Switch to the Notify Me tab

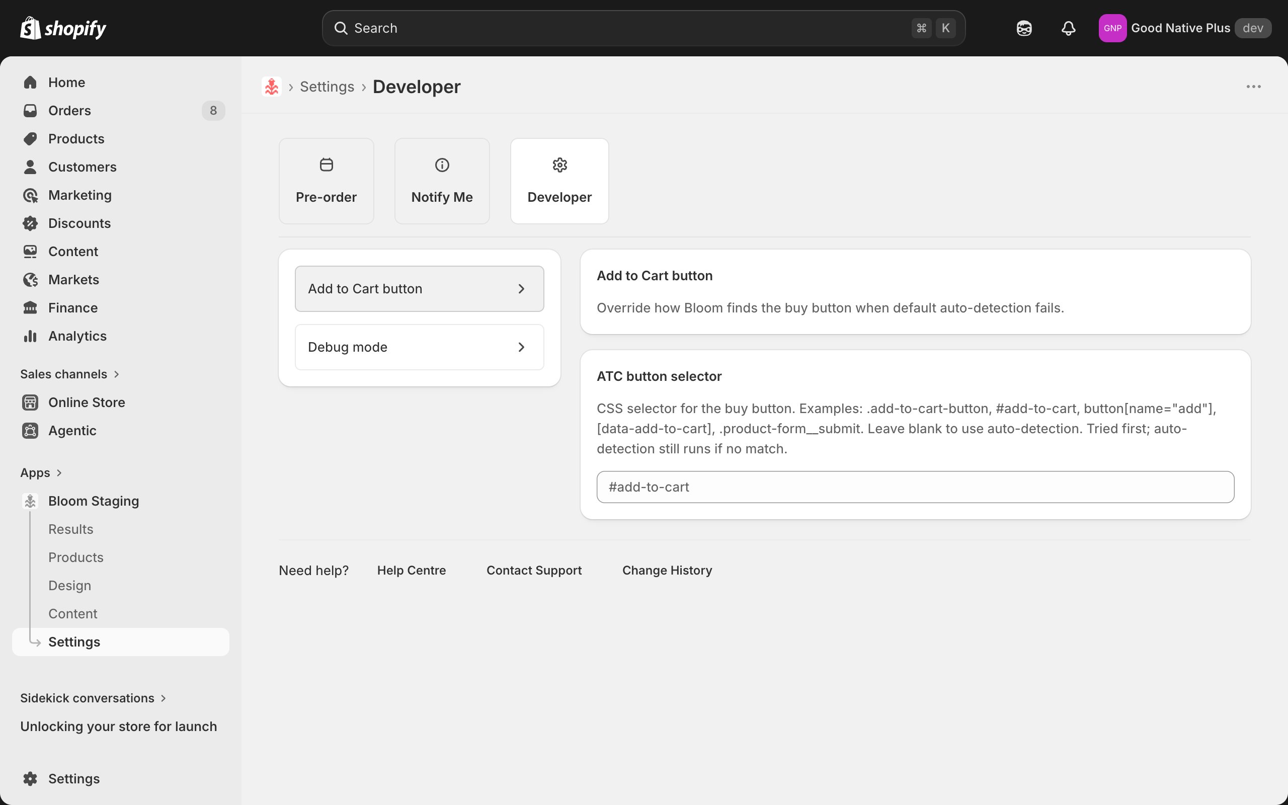[442, 181]
